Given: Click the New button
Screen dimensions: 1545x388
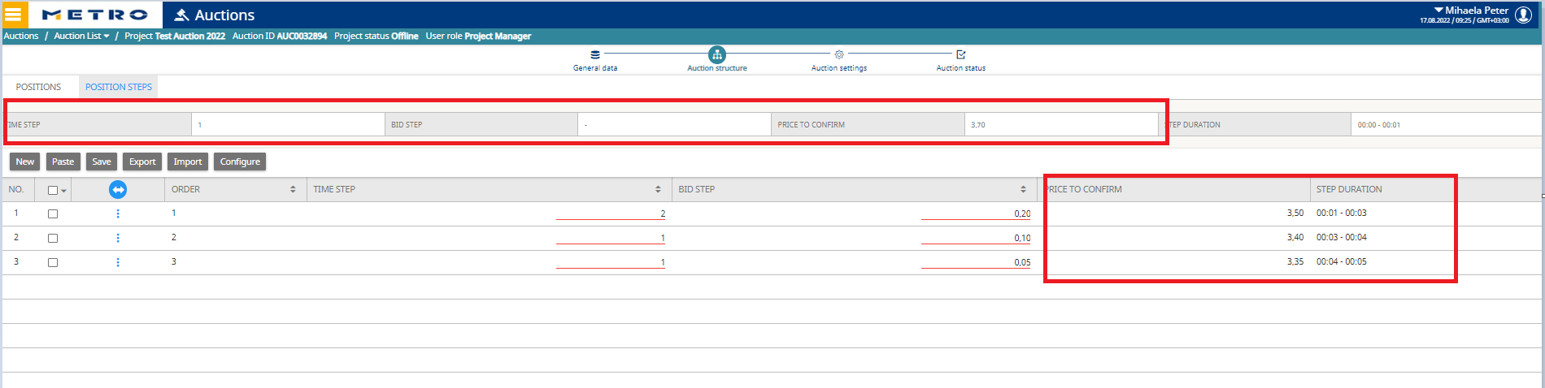Looking at the screenshot, I should (x=25, y=162).
